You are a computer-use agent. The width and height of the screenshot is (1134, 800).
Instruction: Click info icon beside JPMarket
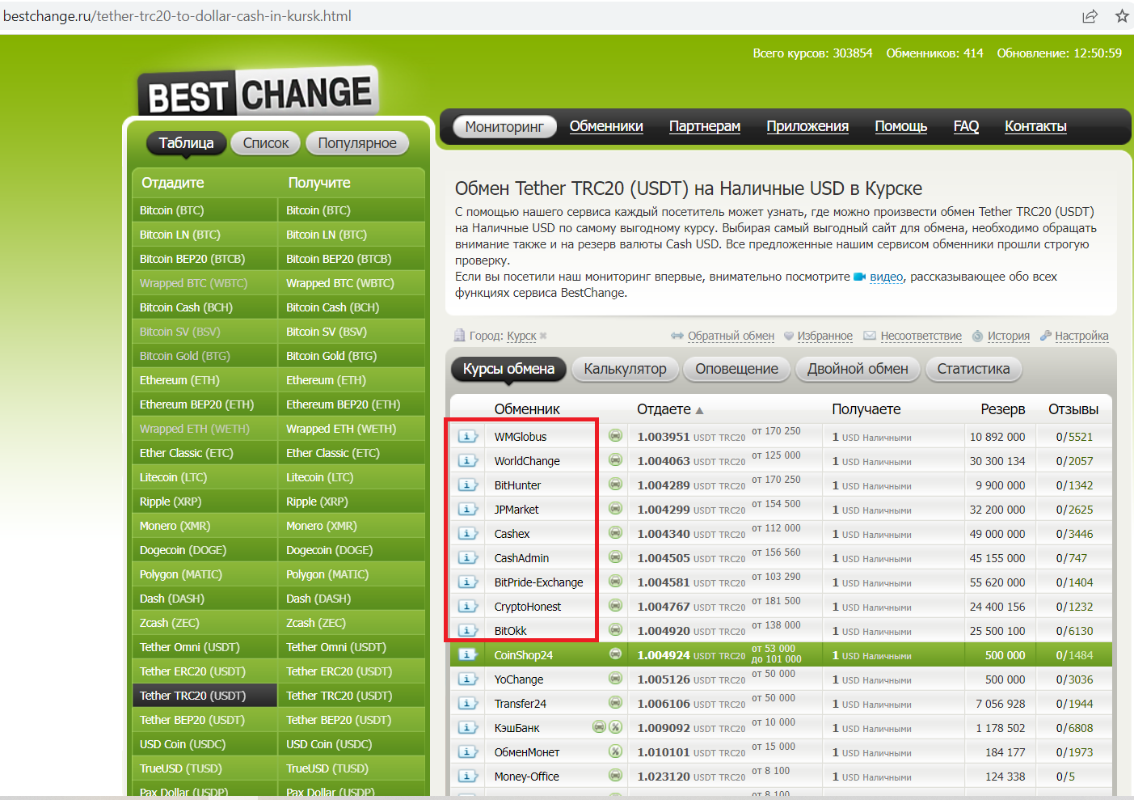pyautogui.click(x=468, y=509)
